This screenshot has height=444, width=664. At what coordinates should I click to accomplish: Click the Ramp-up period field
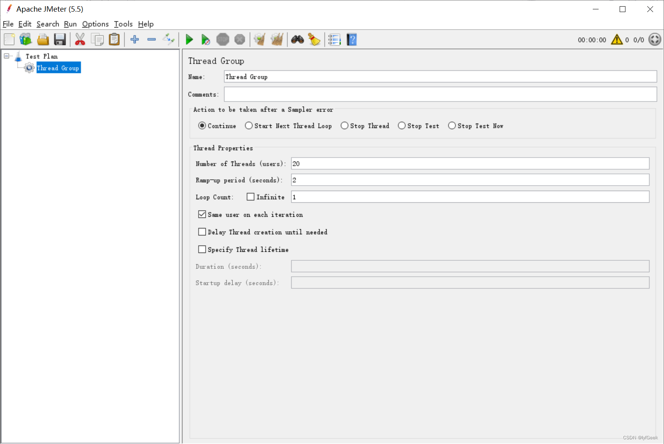tap(470, 180)
